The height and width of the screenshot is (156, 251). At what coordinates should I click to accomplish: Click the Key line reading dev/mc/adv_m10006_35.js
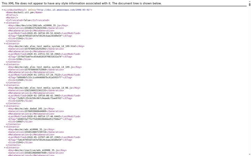click(31, 130)
